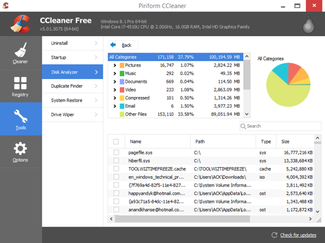Click the category list scroll-down arrow
Screen dimensions: 325x243
coord(246,114)
